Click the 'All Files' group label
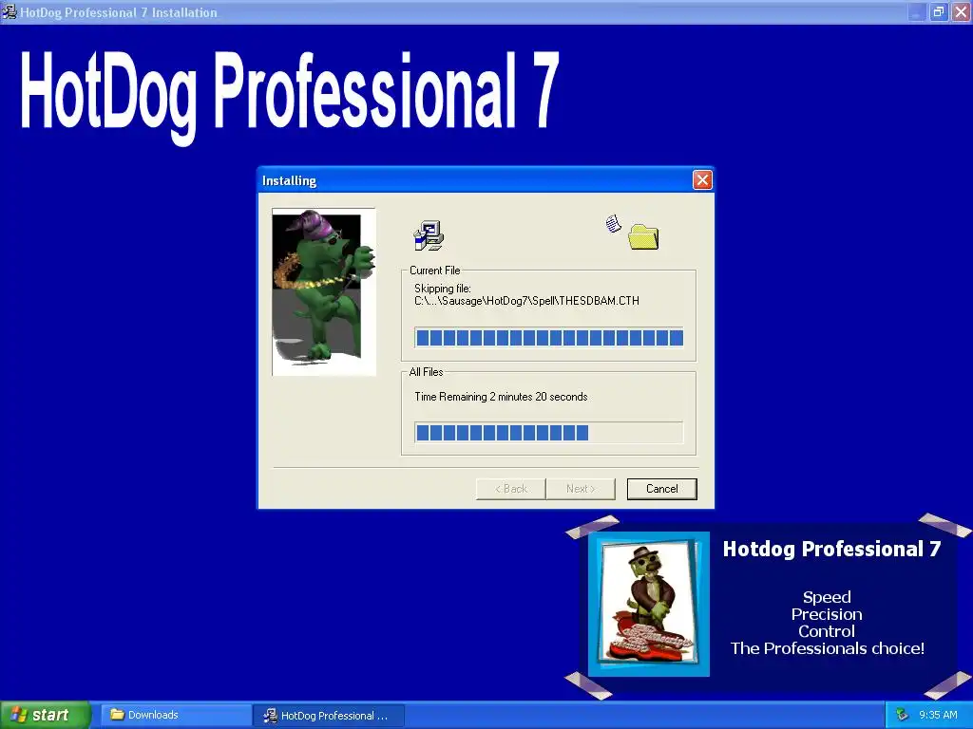The image size is (973, 729). pos(427,372)
